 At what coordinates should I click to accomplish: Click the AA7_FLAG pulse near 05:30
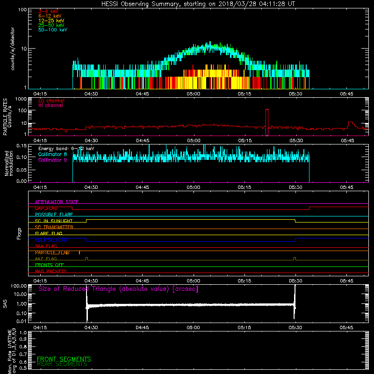tap(295, 259)
